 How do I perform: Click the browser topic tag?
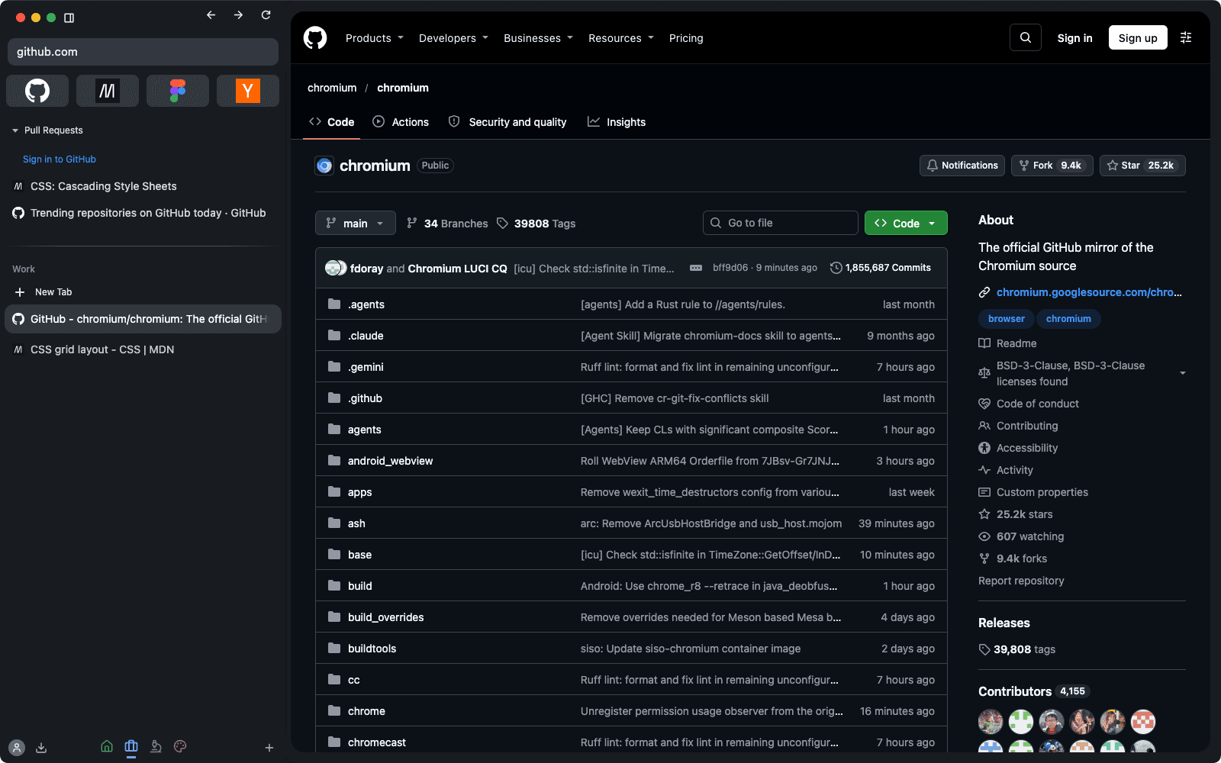click(x=1007, y=319)
